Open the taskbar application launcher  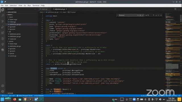(x=2, y=99)
